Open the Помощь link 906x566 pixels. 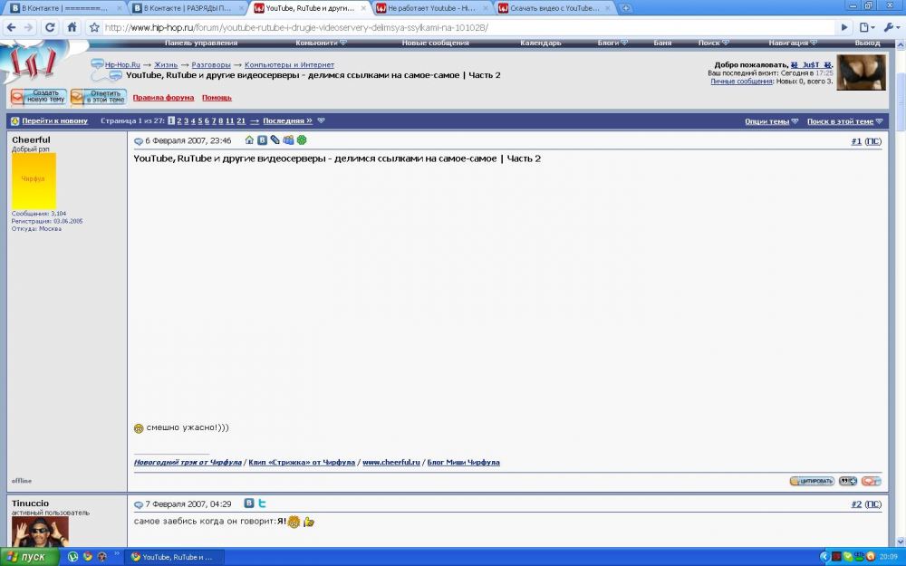(217, 98)
